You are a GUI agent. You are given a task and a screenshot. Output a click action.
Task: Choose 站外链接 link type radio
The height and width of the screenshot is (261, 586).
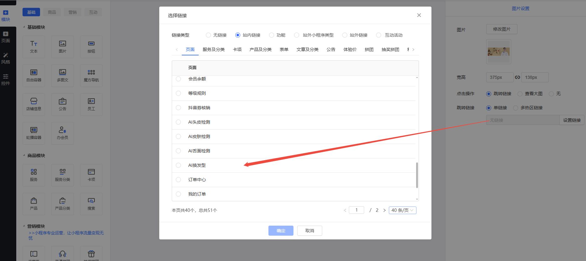pyautogui.click(x=345, y=35)
